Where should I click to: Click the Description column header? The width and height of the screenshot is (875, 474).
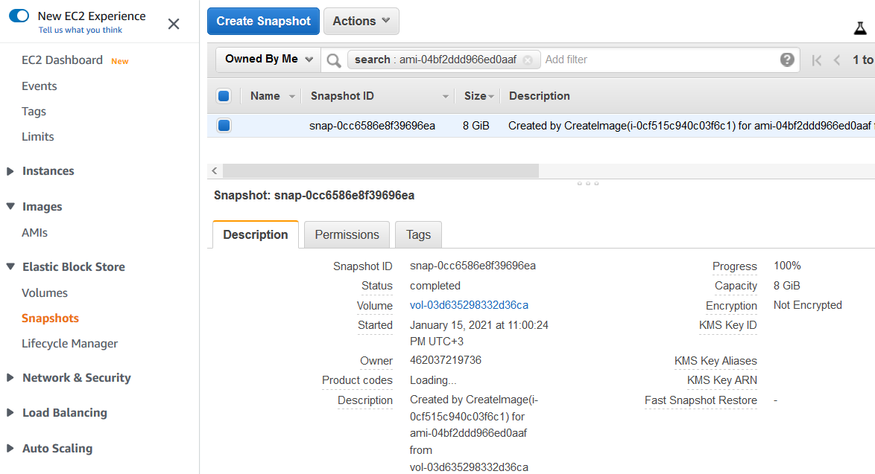pos(539,96)
